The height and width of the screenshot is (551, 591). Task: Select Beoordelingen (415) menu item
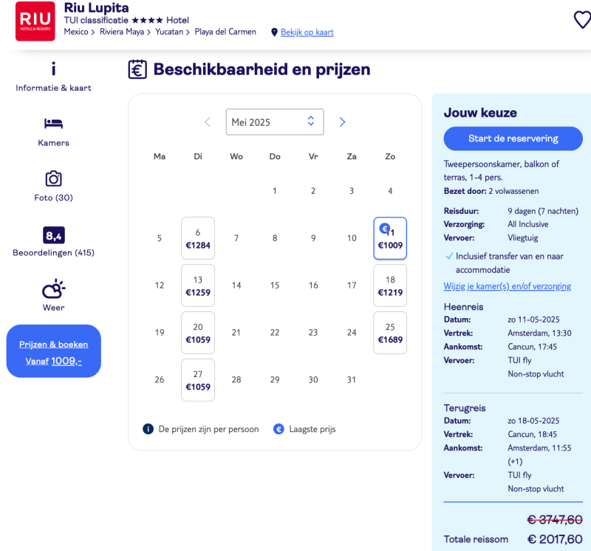click(53, 252)
